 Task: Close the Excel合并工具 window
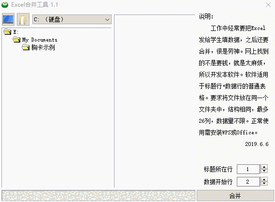(268, 5)
